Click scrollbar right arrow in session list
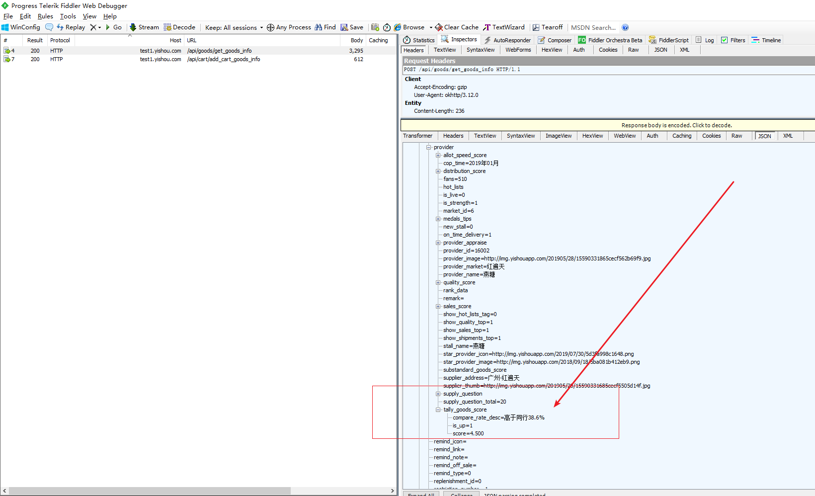 pos(392,491)
